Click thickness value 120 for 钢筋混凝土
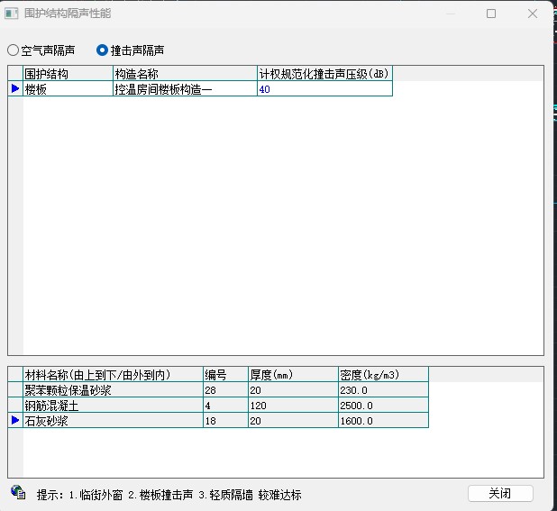 [292, 406]
